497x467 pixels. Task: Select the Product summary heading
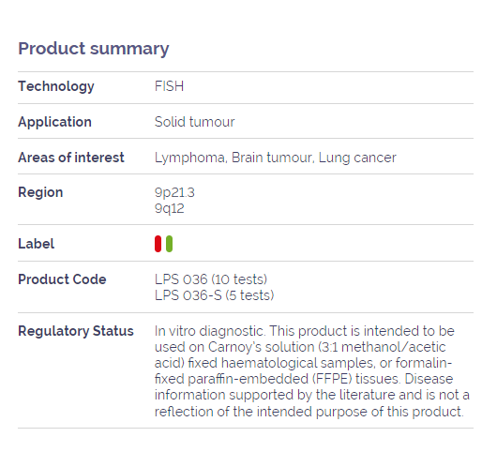[94, 49]
